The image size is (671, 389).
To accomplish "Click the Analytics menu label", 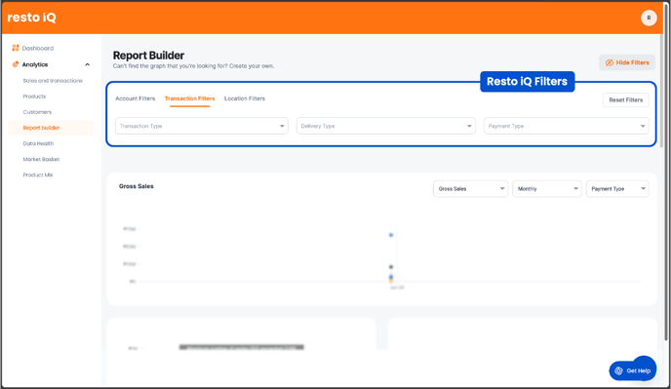I will coord(35,64).
